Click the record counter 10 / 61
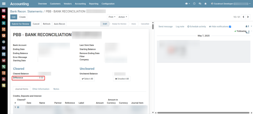 tap(237, 17)
